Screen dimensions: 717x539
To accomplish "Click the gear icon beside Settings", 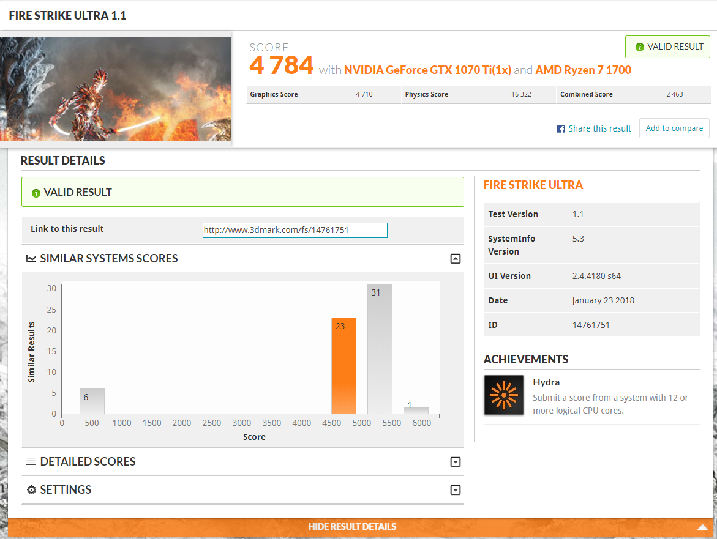I will (31, 489).
